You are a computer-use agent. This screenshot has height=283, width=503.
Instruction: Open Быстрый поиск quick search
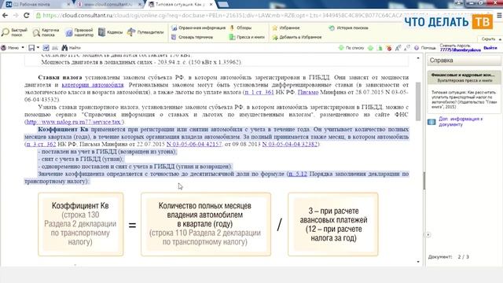click(x=14, y=32)
